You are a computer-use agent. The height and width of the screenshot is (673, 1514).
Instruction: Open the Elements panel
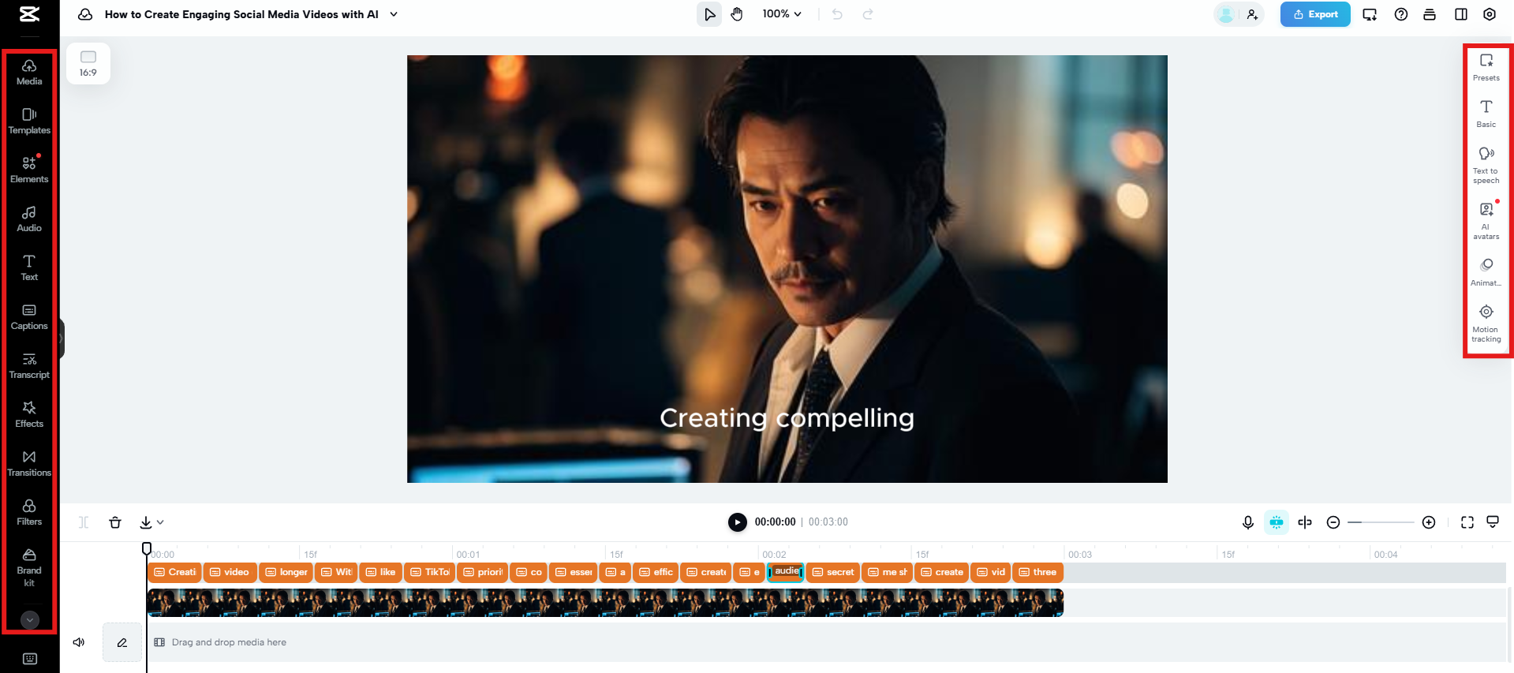pyautogui.click(x=29, y=170)
